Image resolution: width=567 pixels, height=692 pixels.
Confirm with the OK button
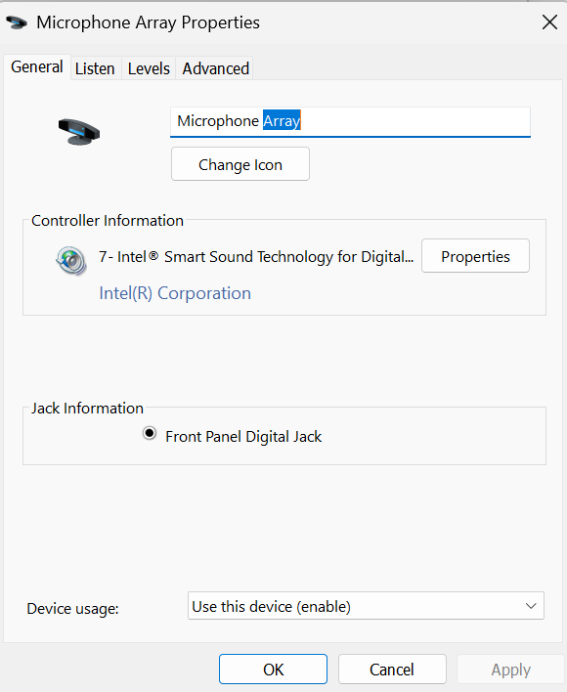coord(273,670)
